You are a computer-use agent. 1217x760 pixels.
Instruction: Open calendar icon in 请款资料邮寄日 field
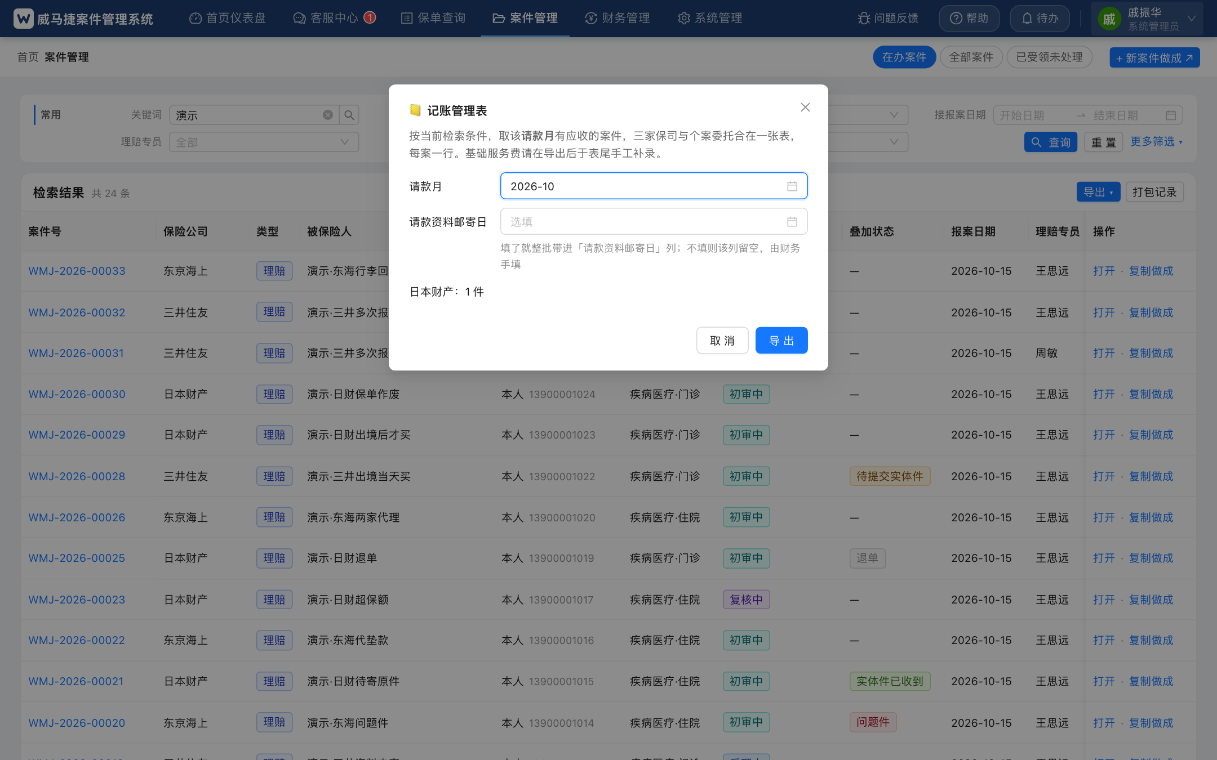coord(792,222)
